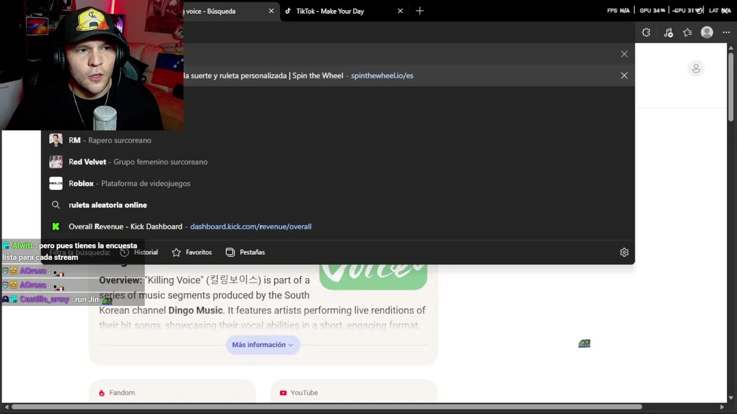
Task: Click the media control music note icon
Action: [x=668, y=33]
